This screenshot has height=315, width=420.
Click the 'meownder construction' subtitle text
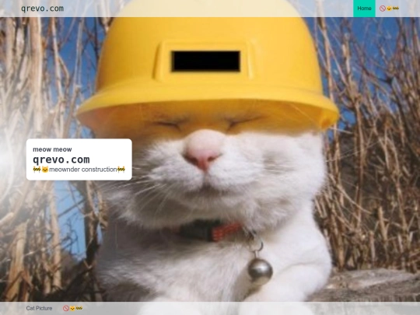coord(79,170)
